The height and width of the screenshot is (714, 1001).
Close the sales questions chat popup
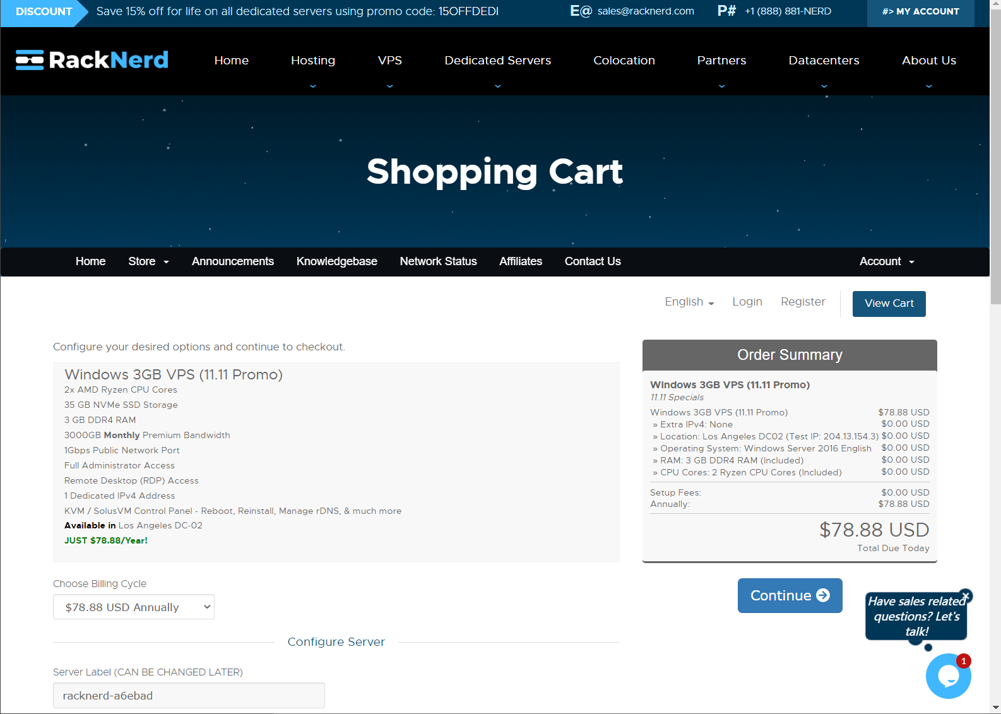coord(966,595)
